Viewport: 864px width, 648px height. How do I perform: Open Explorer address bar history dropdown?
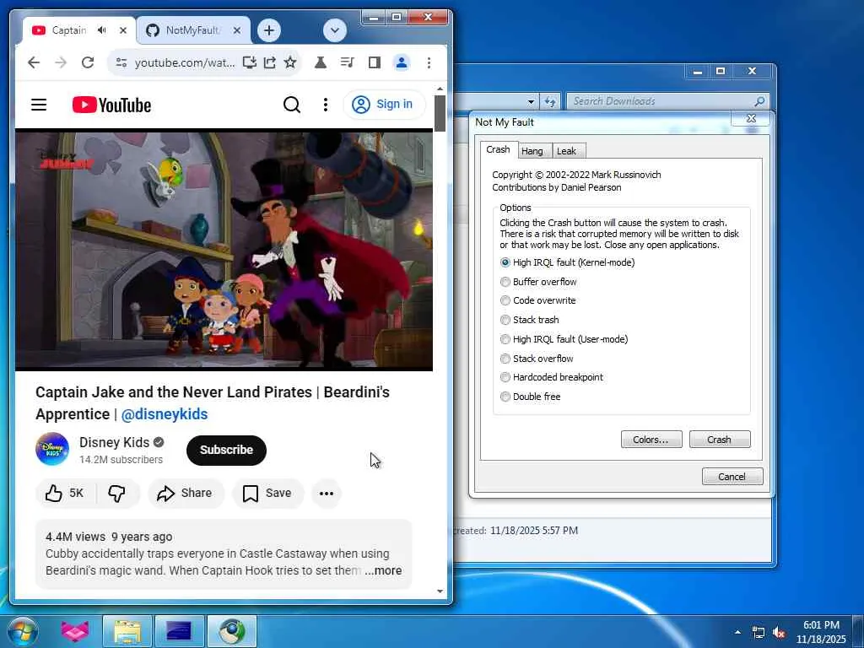pos(531,101)
